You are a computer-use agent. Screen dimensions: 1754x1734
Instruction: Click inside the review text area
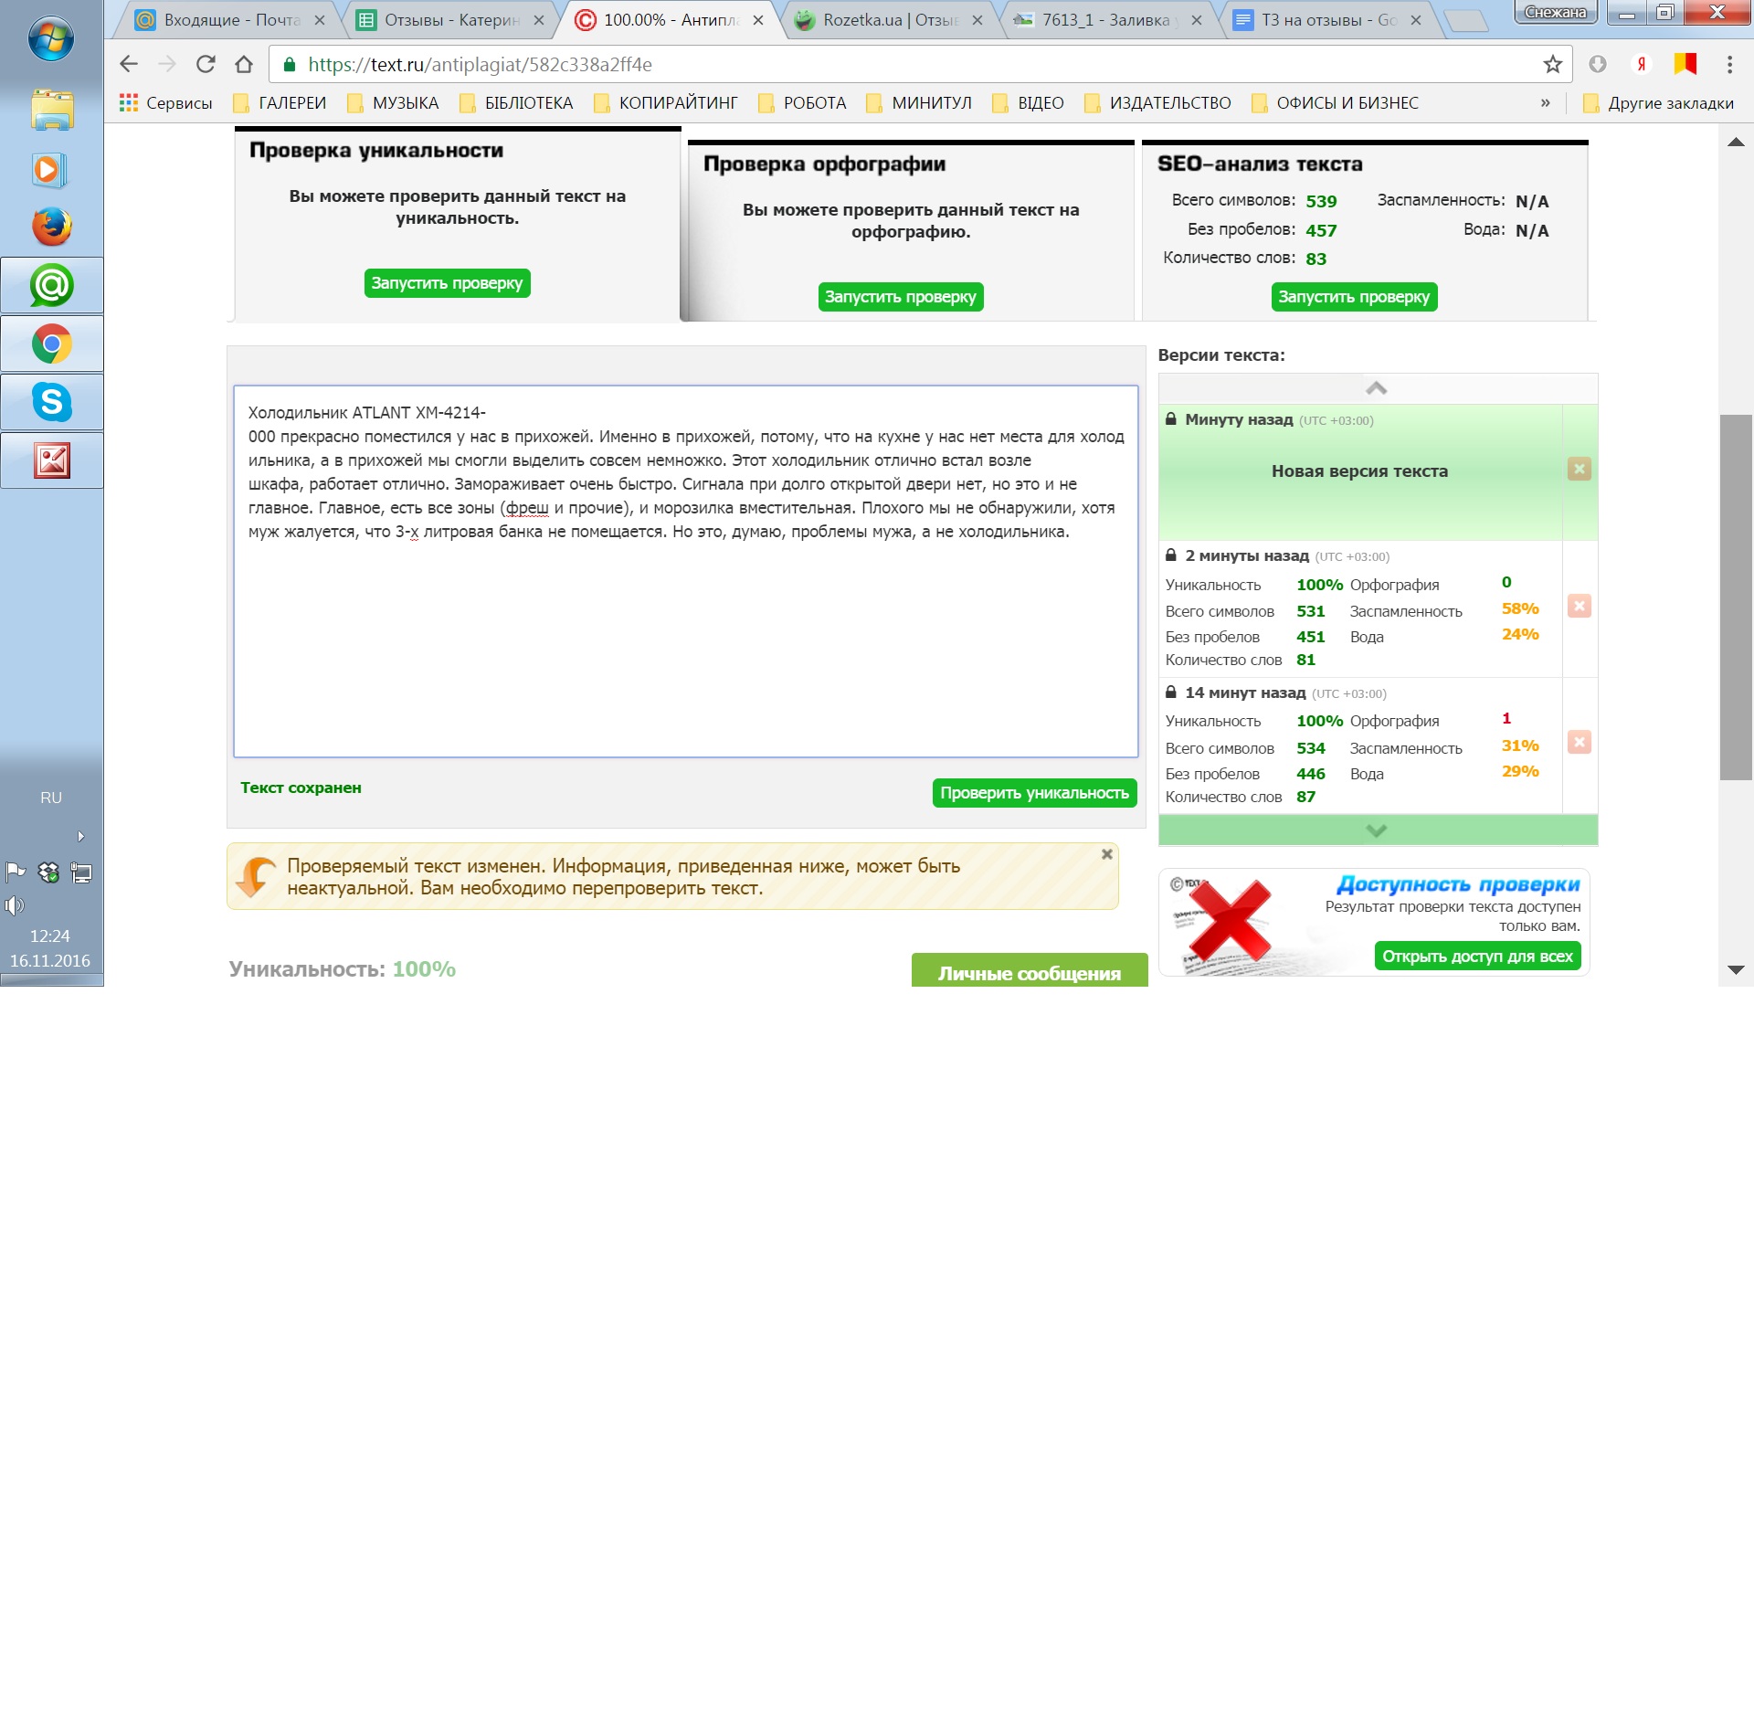point(685,640)
